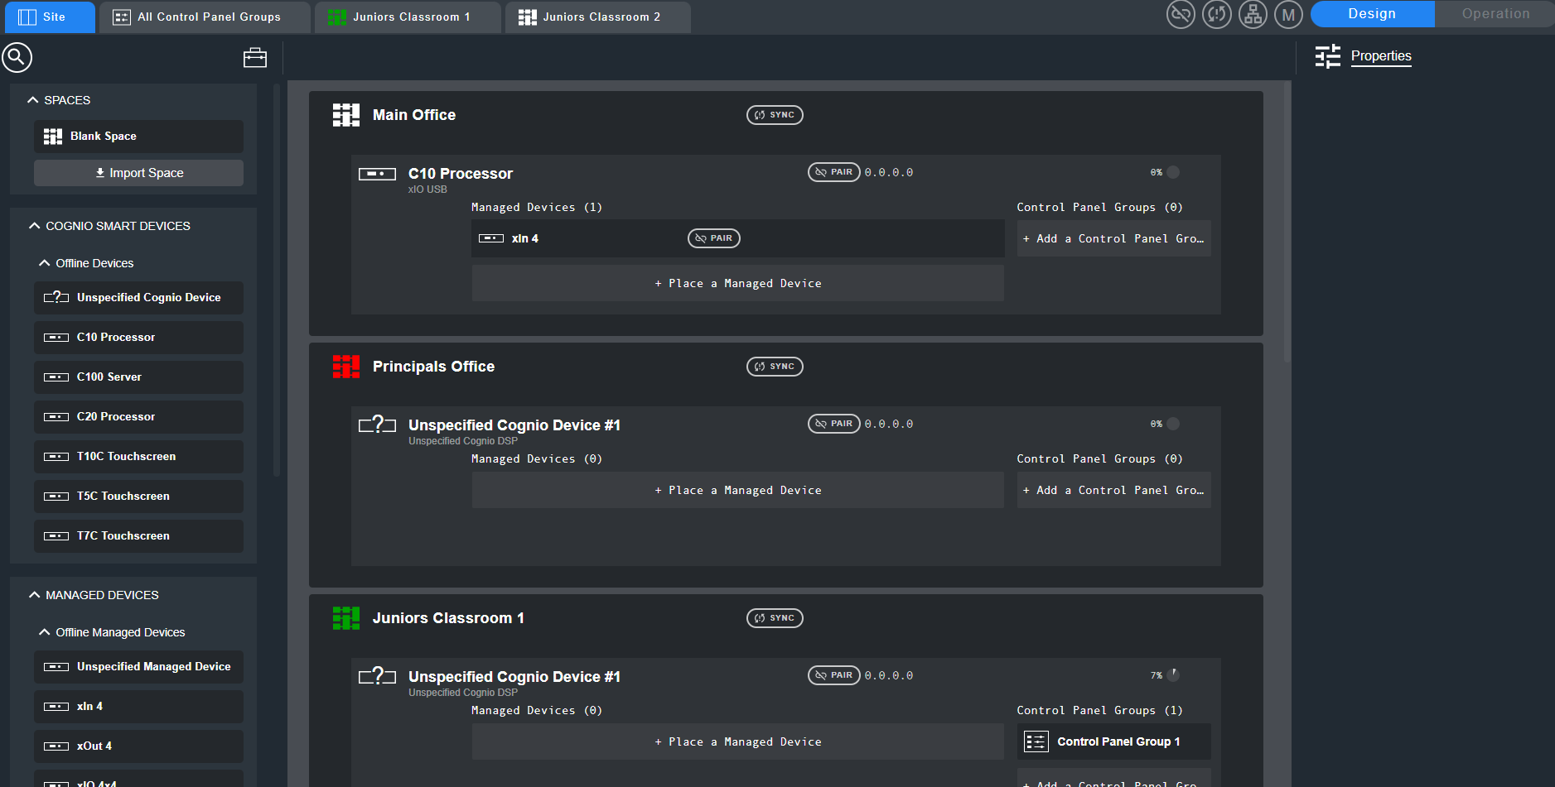Viewport: 1555px width, 787px height.
Task: Toggle PAIR for xIn 4 managed device
Action: tap(714, 238)
